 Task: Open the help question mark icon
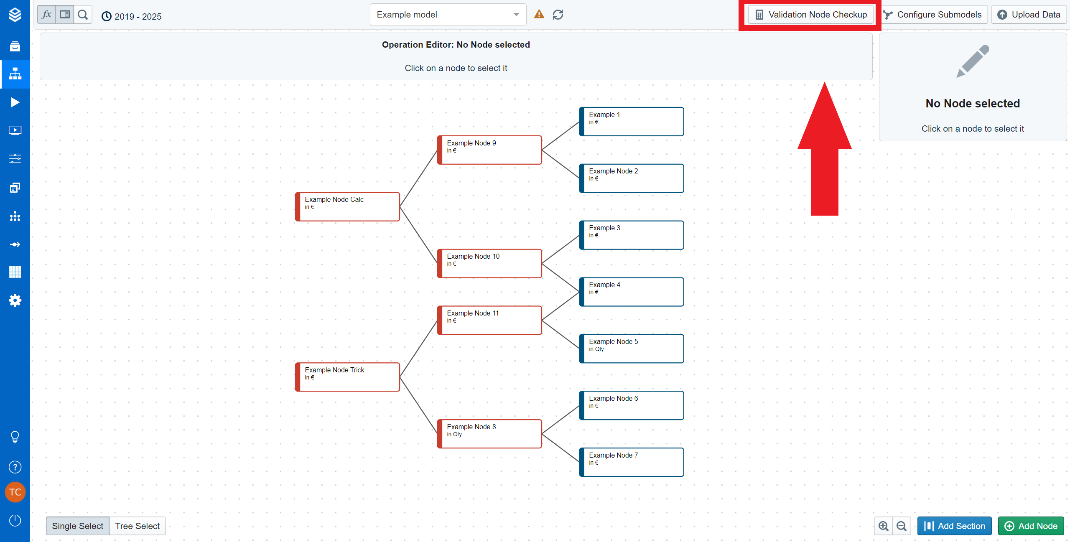(15, 467)
